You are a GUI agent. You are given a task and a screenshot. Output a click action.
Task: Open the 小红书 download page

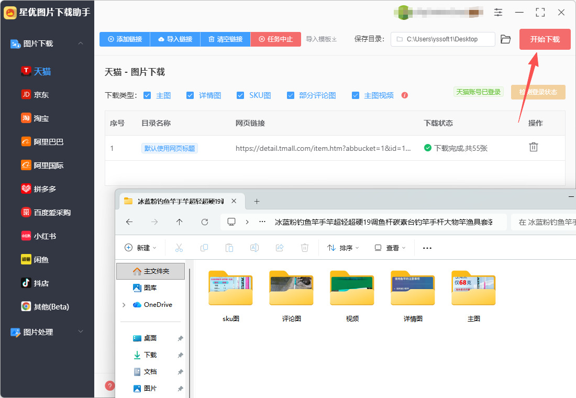pyautogui.click(x=39, y=236)
